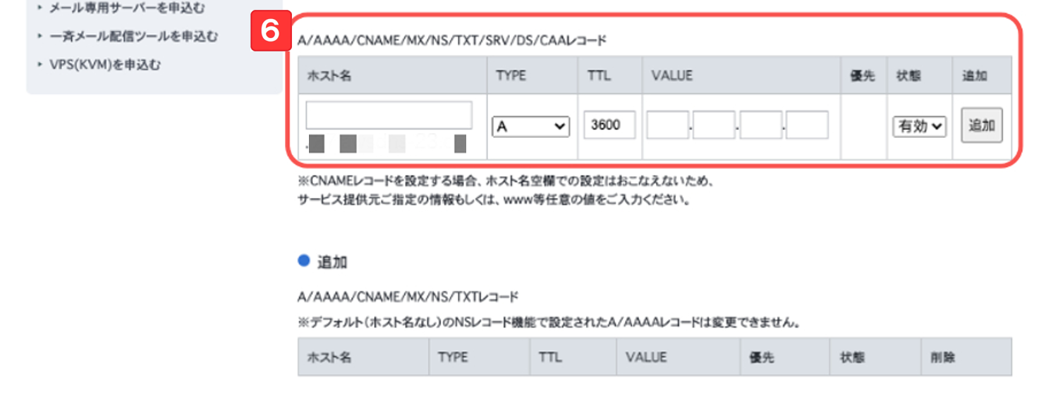The height and width of the screenshot is (395, 1058).
Task: Click the second VALUE IP octet field
Action: tap(714, 125)
